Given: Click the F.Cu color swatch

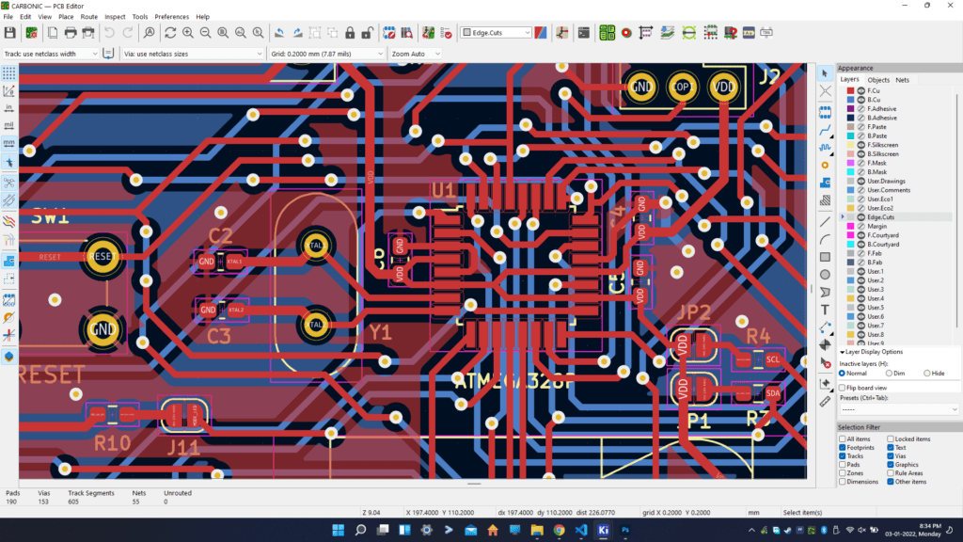Looking at the screenshot, I should 850,90.
